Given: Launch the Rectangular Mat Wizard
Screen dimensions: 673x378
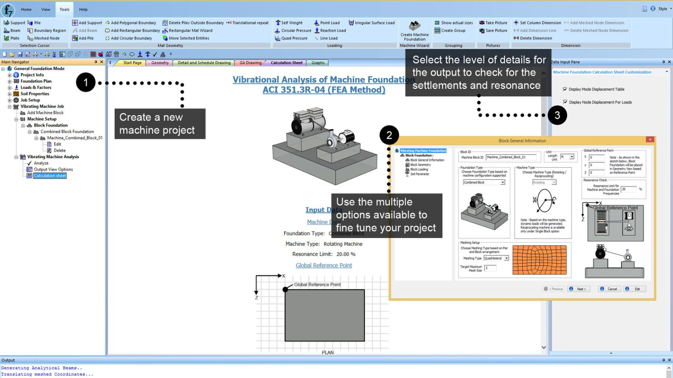Looking at the screenshot, I should [190, 30].
